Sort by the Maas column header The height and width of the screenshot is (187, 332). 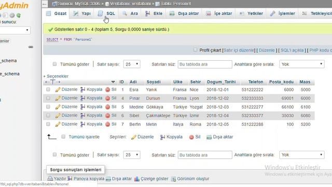click(x=305, y=82)
